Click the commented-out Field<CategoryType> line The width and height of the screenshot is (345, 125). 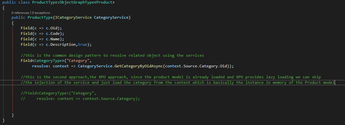coord(59,93)
